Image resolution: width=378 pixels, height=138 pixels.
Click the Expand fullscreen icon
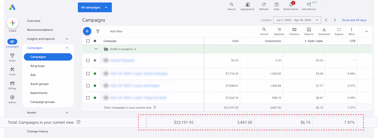[339, 29]
